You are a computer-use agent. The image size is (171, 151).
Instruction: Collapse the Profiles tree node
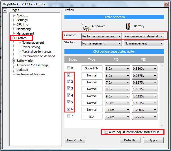[x=13, y=38]
